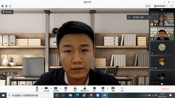Expand recording options arrow
This screenshot has width=175, height=98.
[107, 88]
